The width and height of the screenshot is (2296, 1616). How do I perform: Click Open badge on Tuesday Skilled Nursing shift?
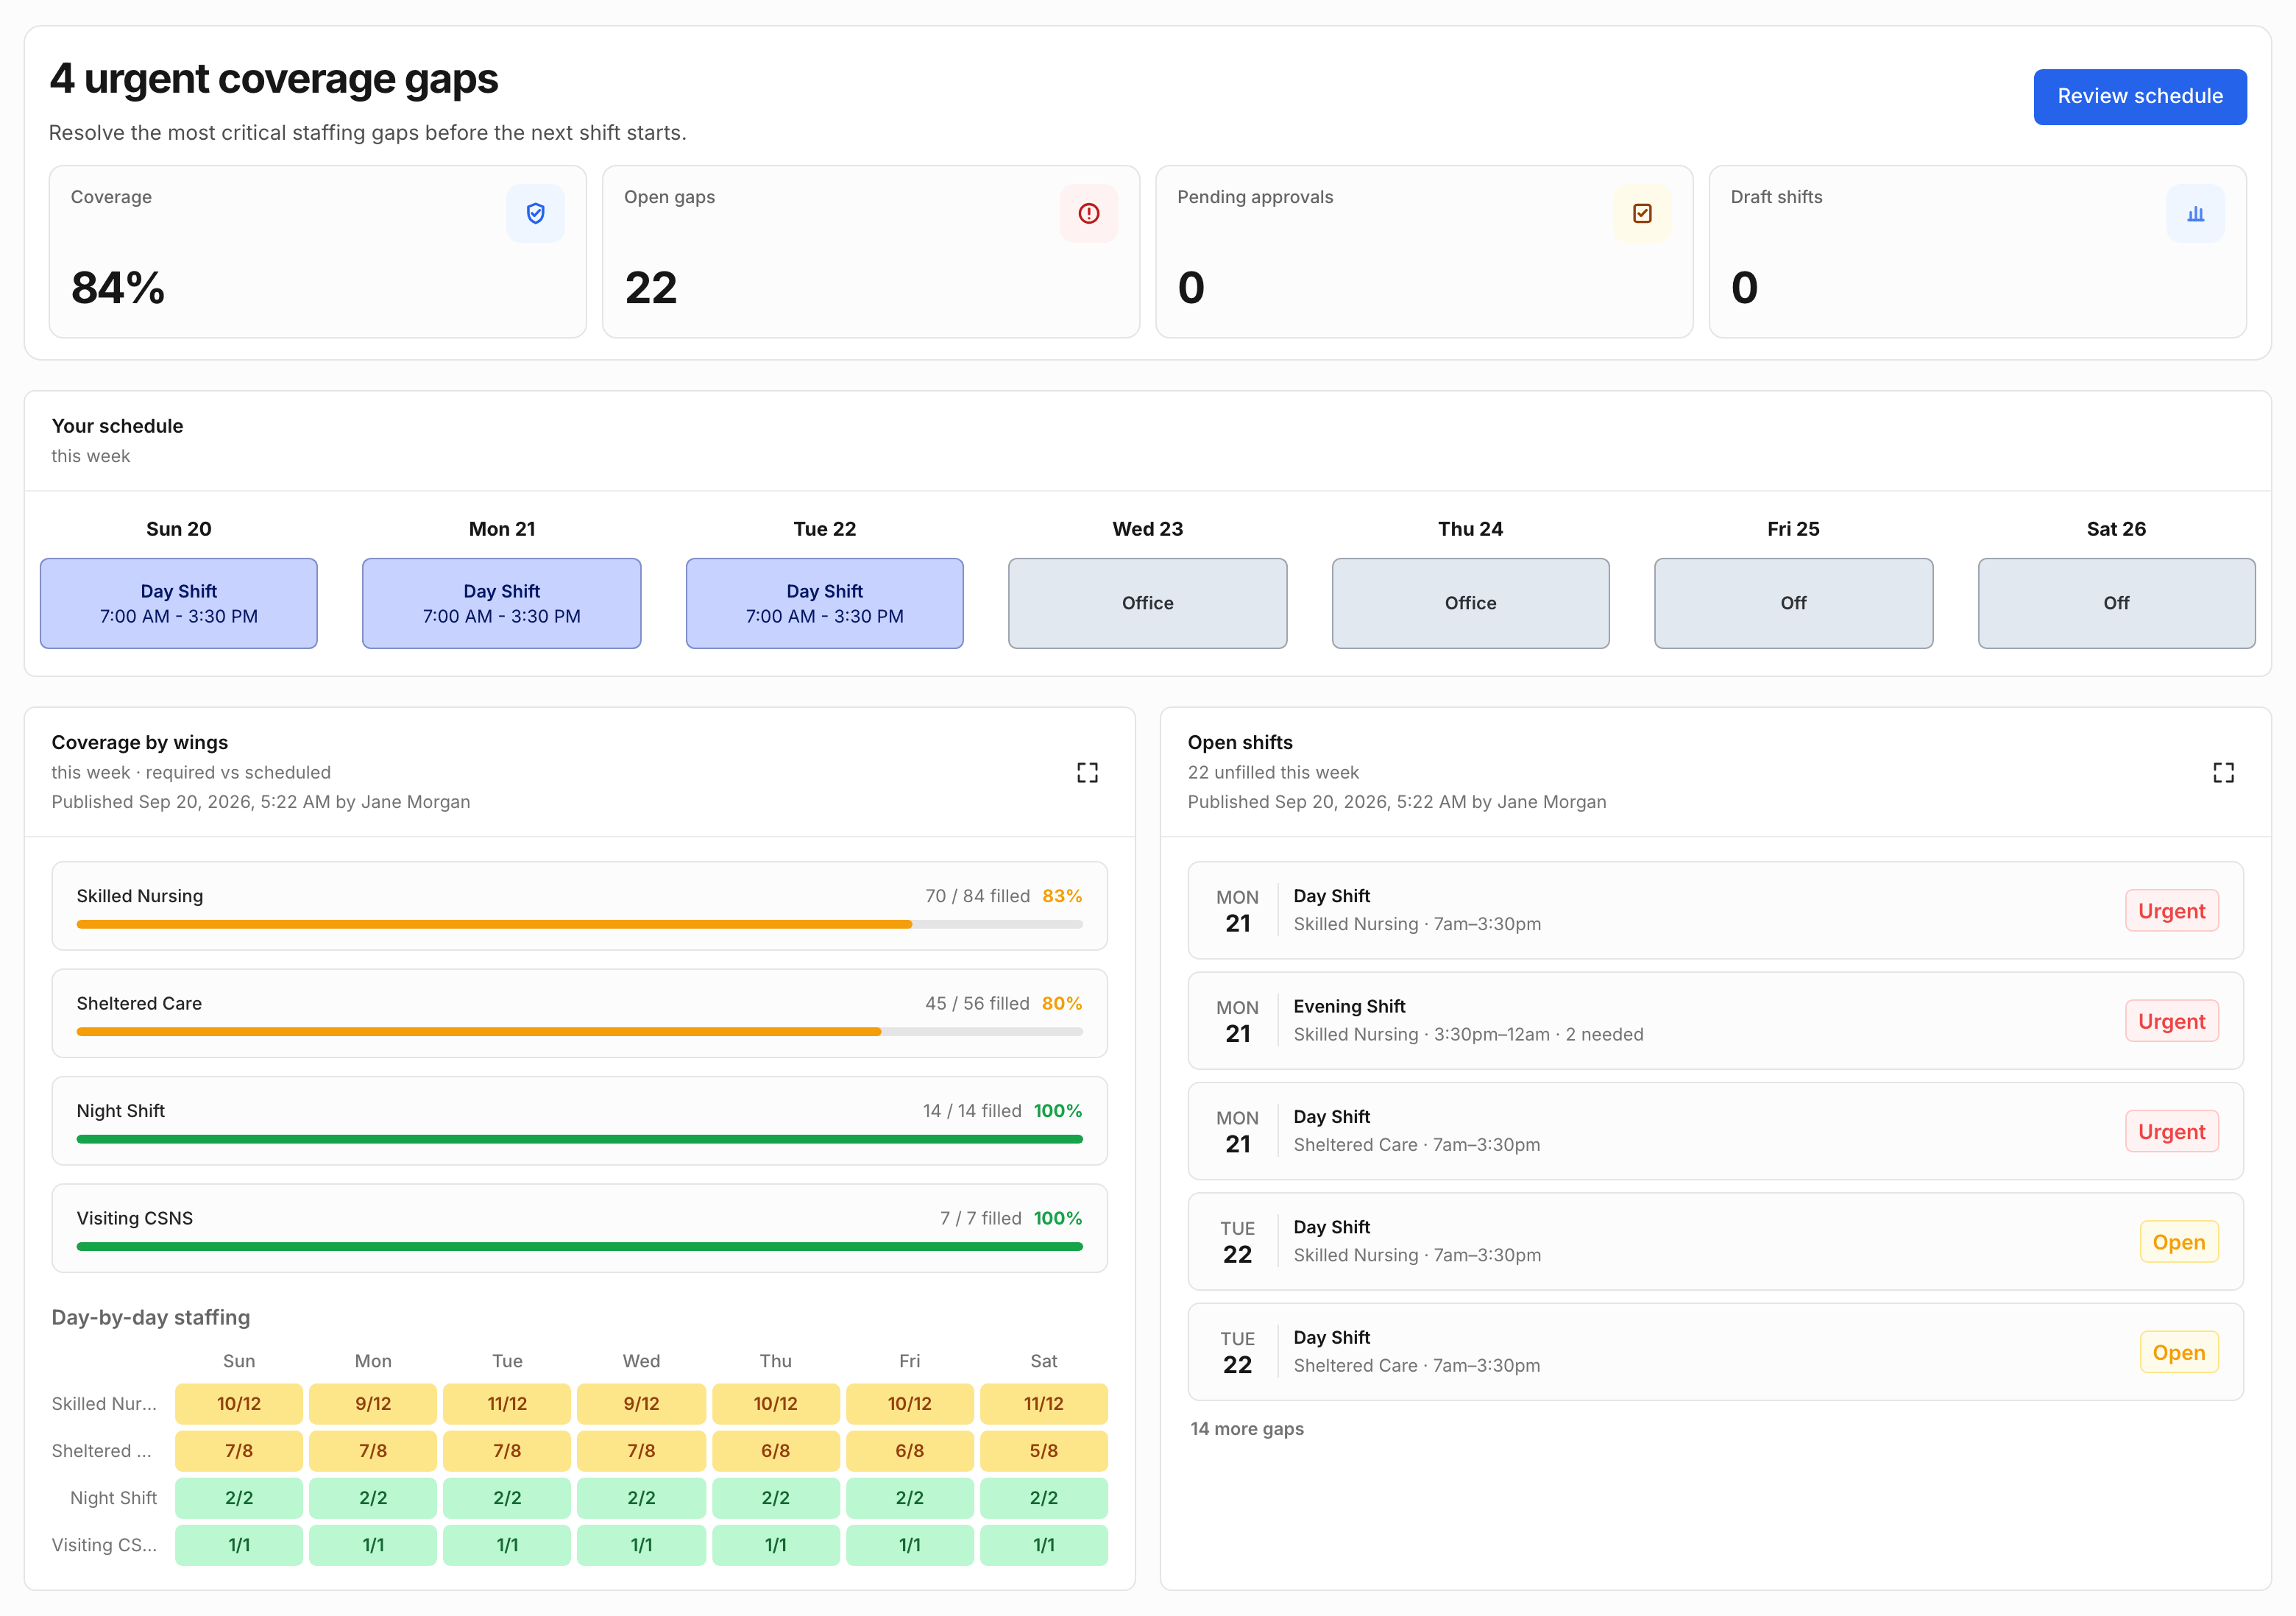tap(2179, 1242)
